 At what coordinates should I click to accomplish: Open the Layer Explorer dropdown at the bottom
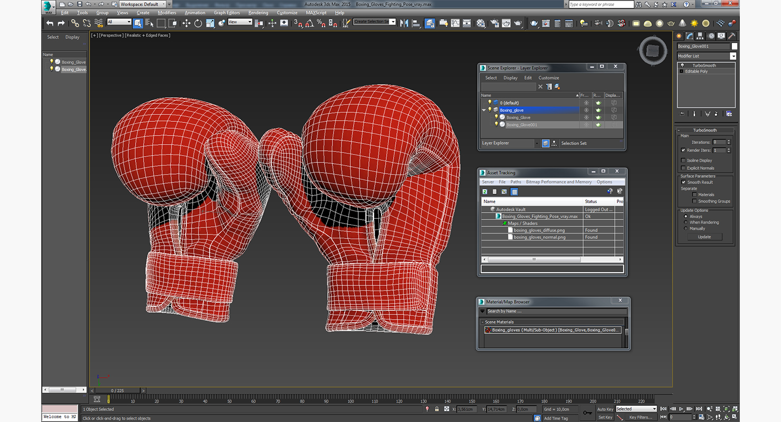pos(510,143)
